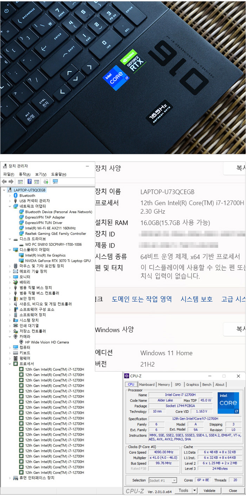Select ExpressVPN TAP Adapter
Viewport: 246px width, 496px height.
click(x=45, y=217)
